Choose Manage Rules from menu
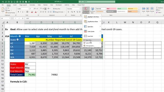This screenshot has height=92, width=164. (x=92, y=46)
